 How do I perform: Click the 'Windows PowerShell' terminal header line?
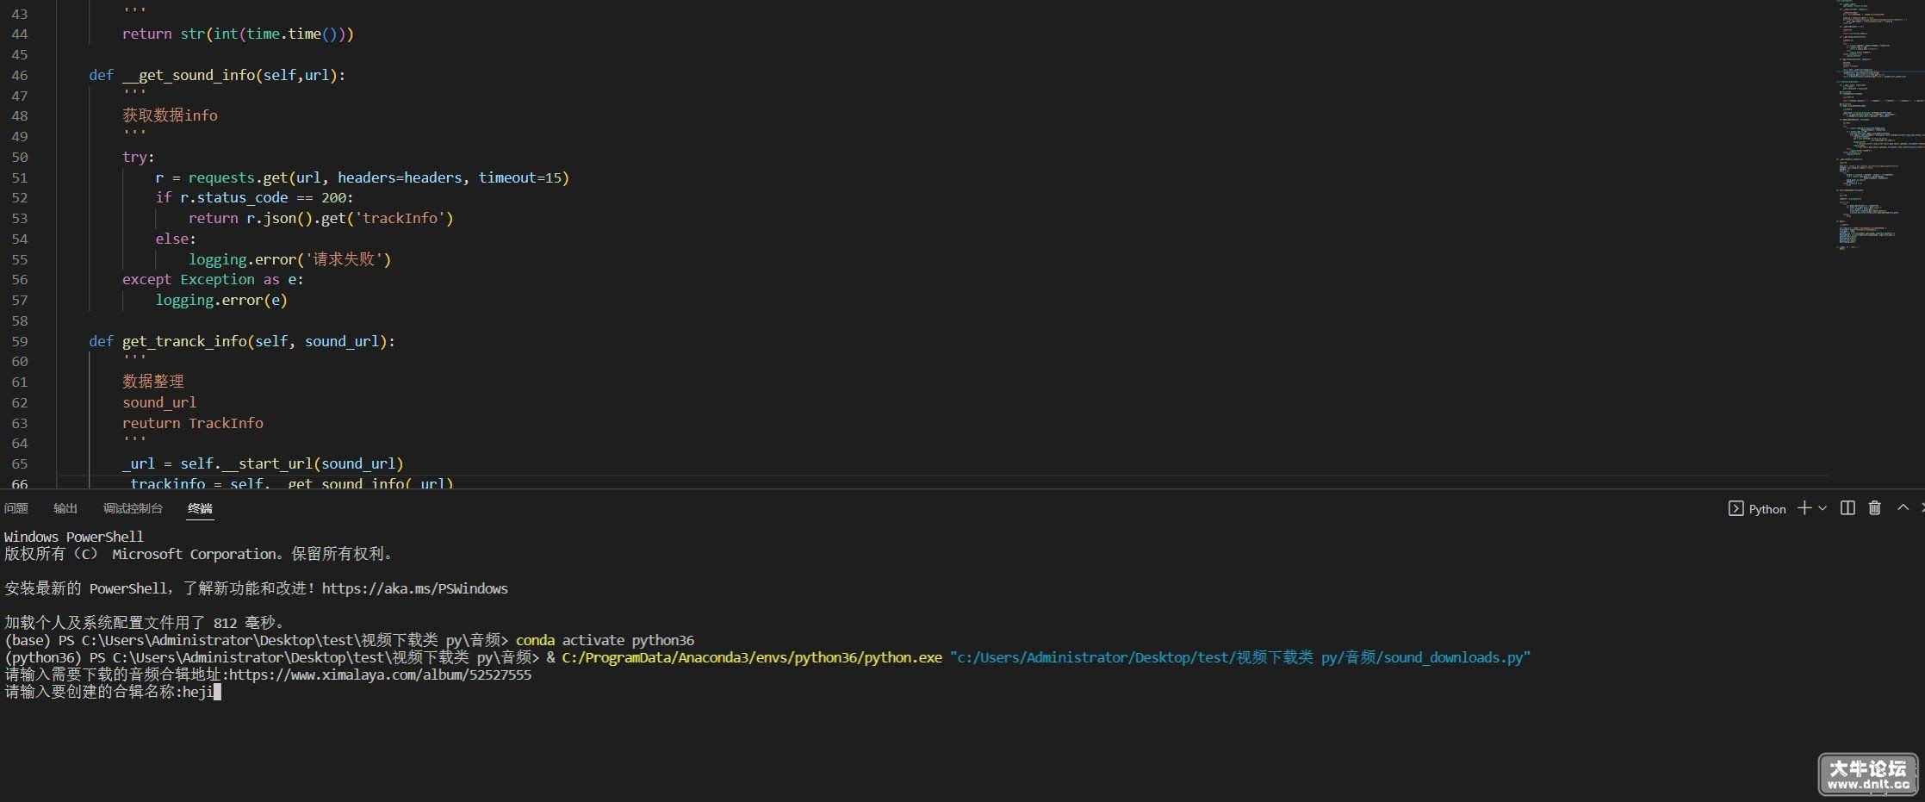74,538
